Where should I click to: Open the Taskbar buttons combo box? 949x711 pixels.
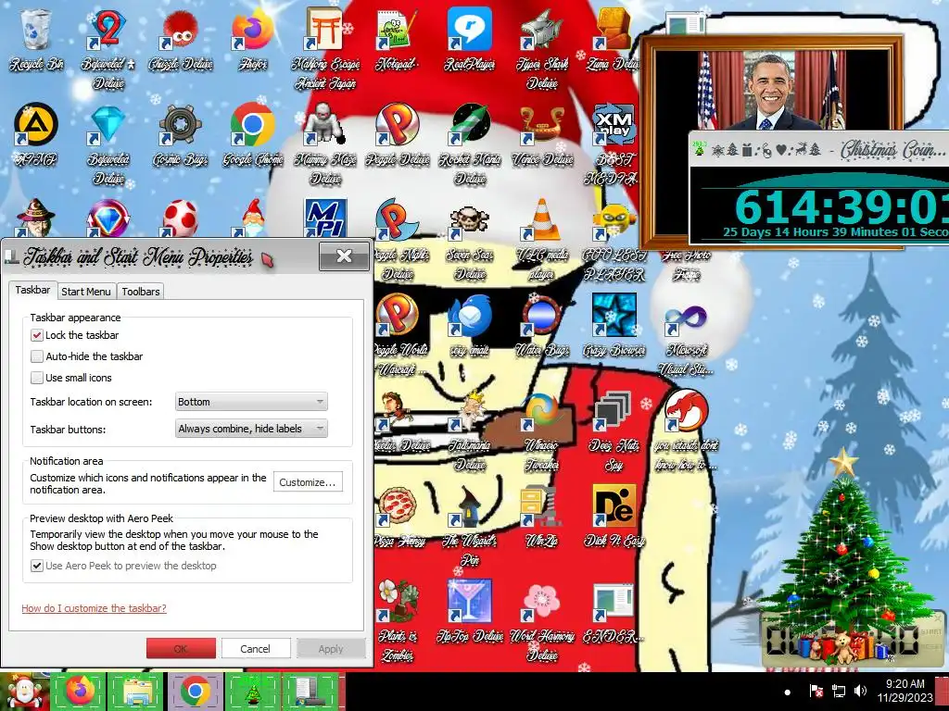tap(251, 429)
